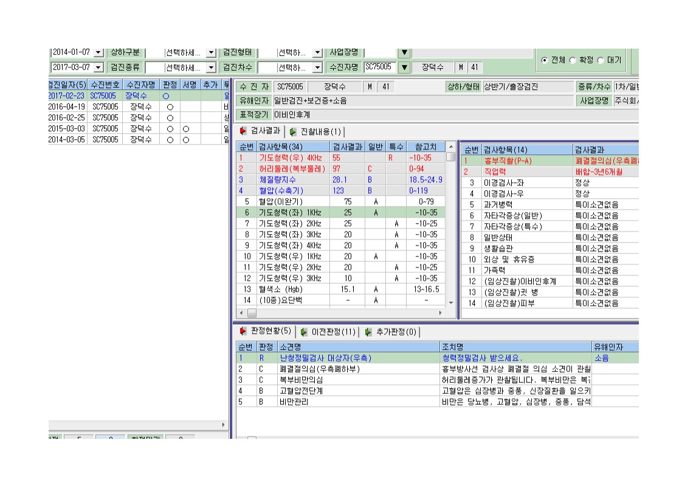Click green flag icon on 이전판정(11) tab
Screen dimensions: 682x482
(x=304, y=332)
